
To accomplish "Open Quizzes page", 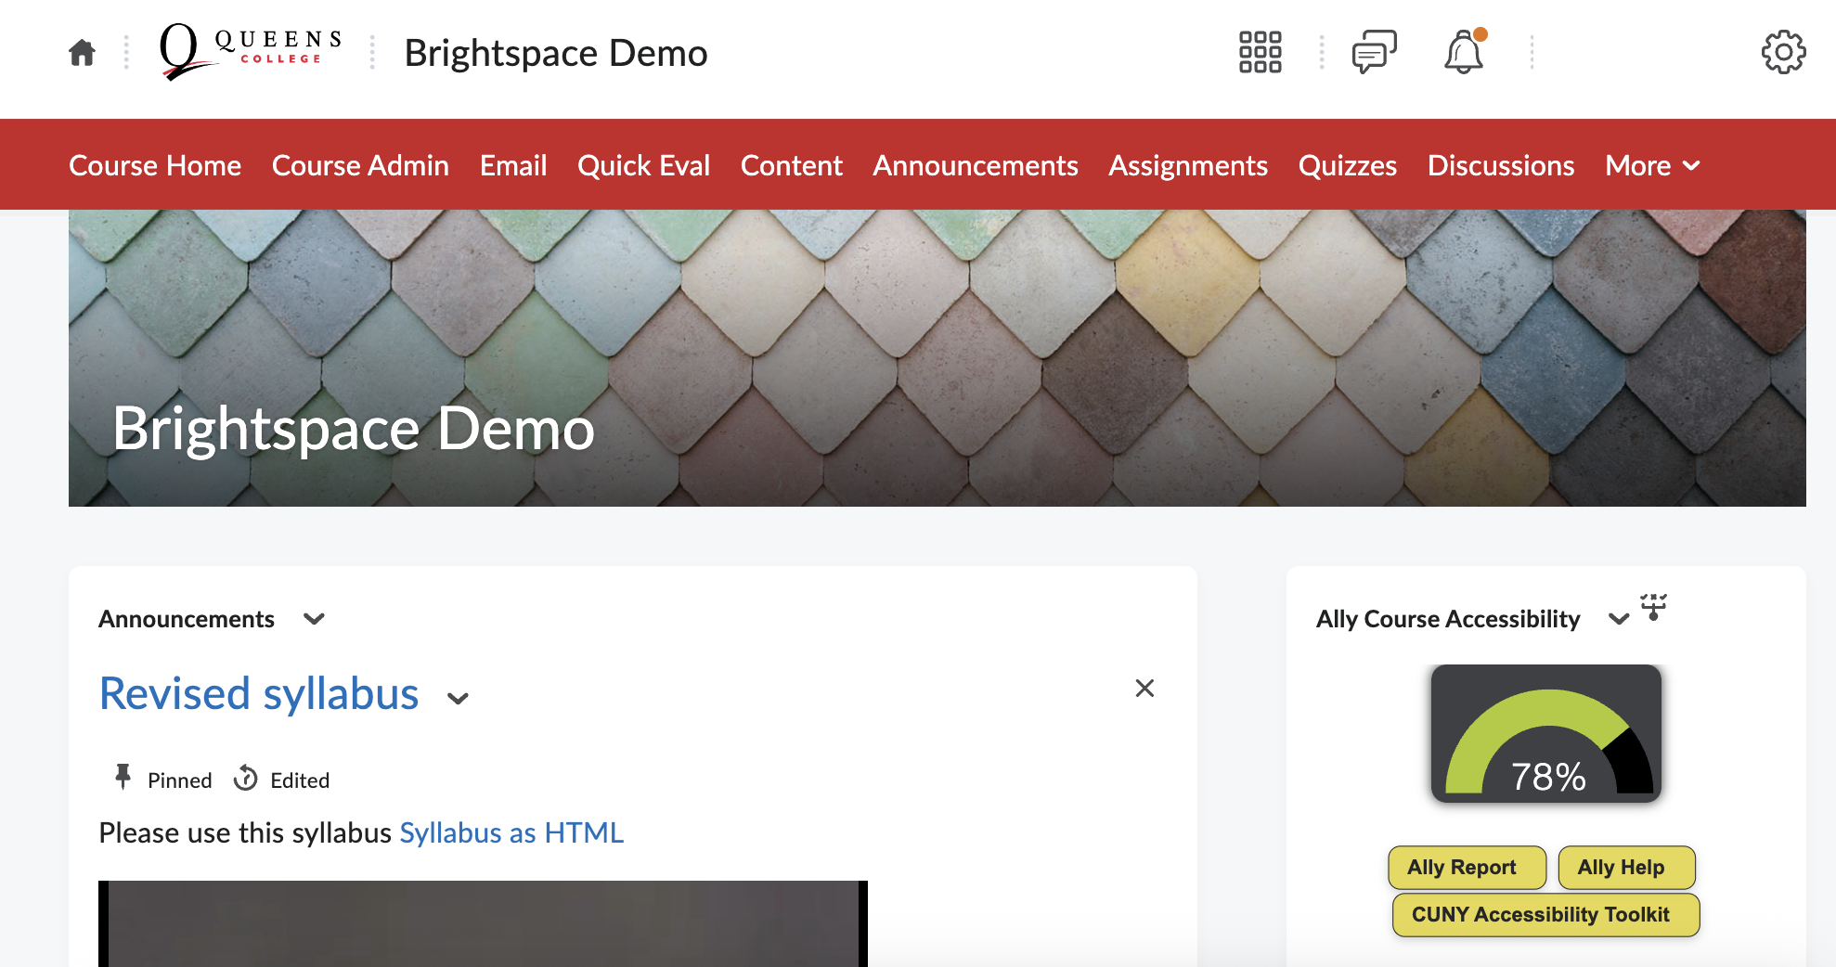I will 1348,165.
